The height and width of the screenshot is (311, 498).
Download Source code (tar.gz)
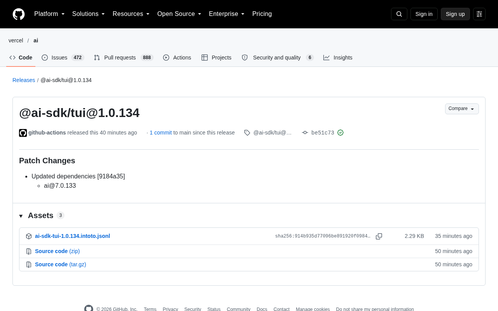tap(61, 264)
